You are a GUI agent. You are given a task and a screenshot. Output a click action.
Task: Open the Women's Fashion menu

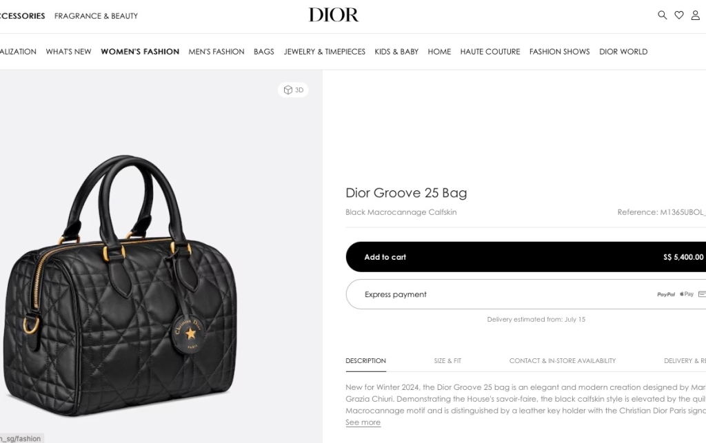140,52
